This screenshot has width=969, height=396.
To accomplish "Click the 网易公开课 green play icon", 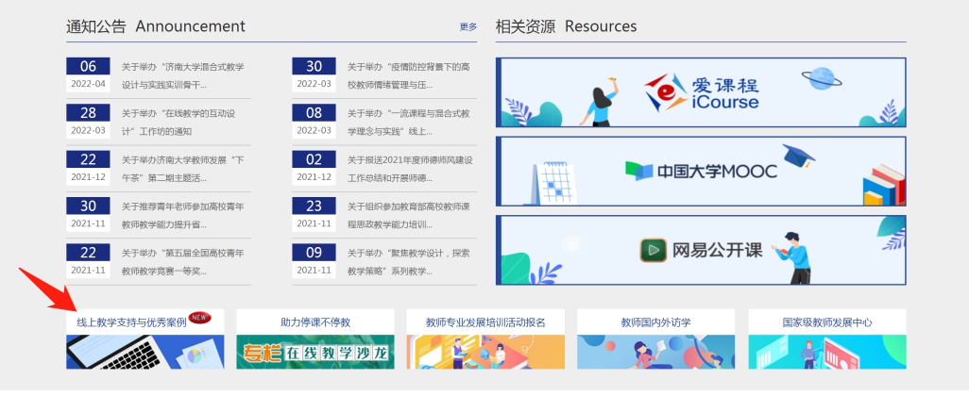I will (x=652, y=250).
